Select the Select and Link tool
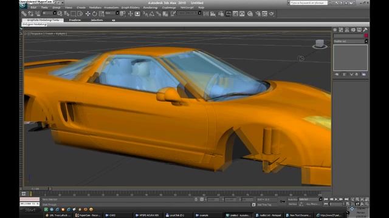 point(24,13)
